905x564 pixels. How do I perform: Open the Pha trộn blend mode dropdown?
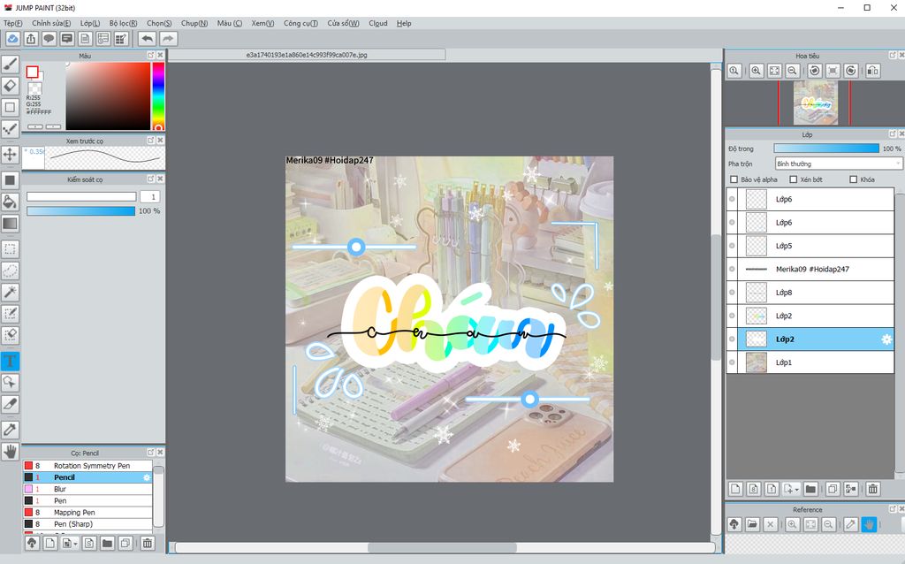coord(838,164)
